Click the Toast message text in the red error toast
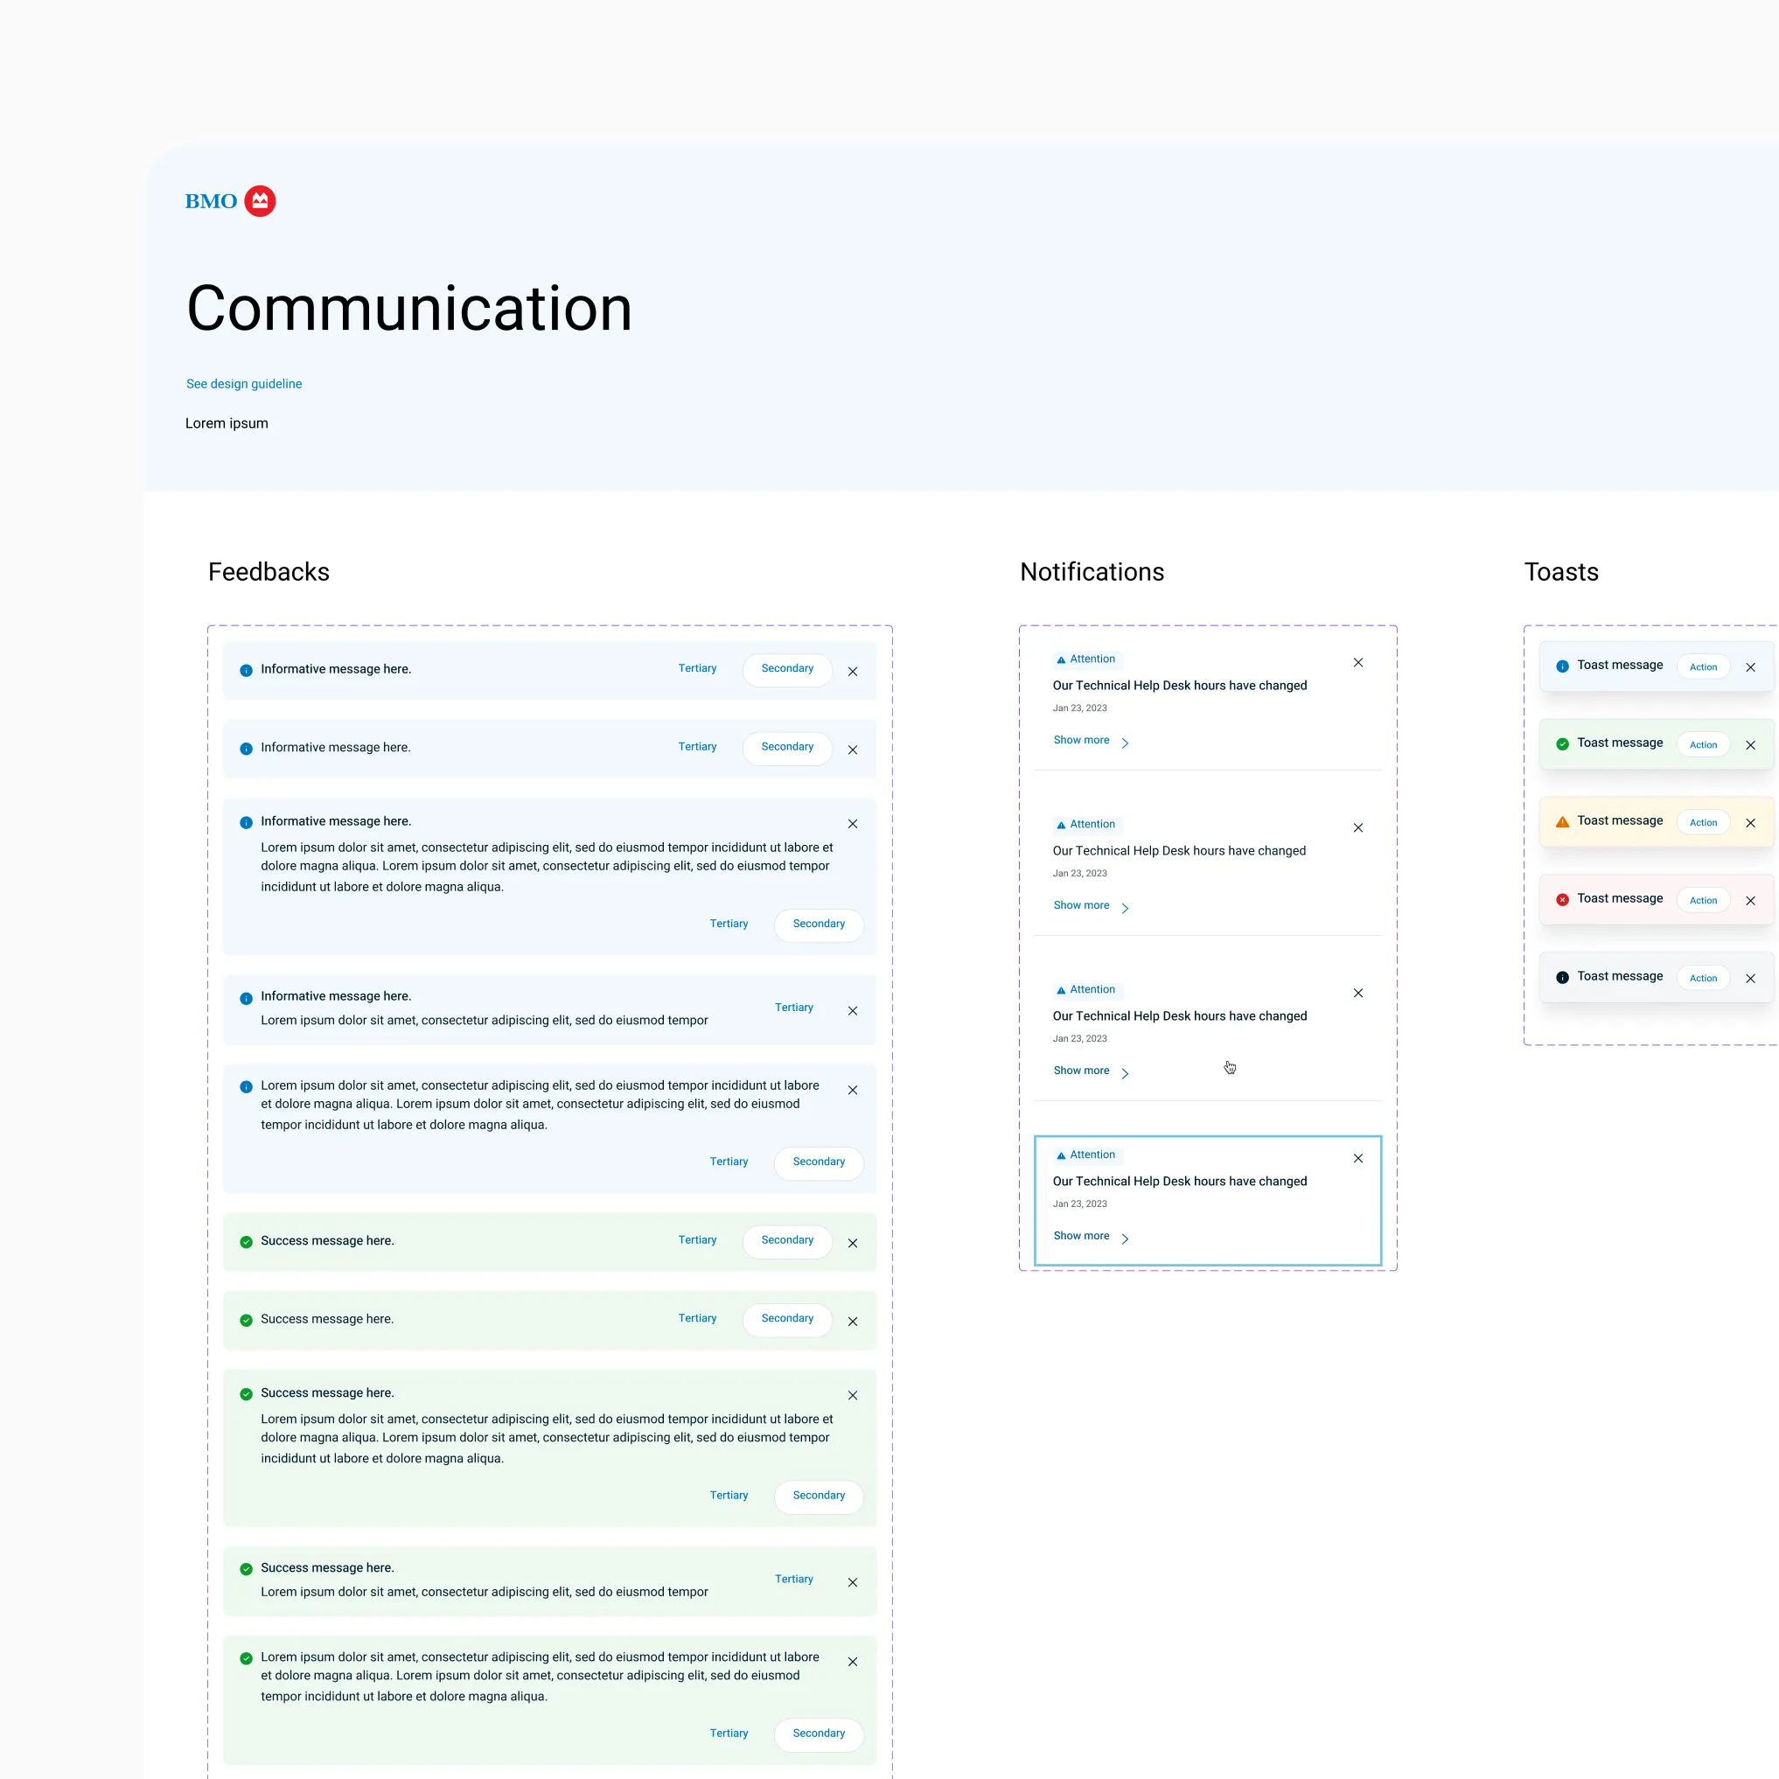Screen dimensions: 1779x1779 (1620, 899)
